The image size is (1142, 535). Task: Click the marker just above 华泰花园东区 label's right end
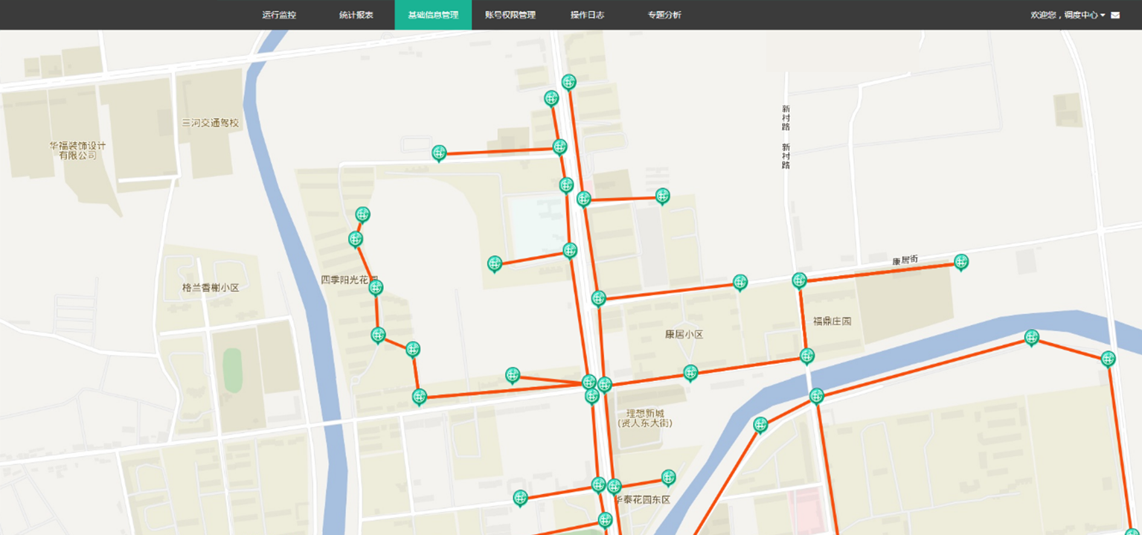tap(668, 477)
